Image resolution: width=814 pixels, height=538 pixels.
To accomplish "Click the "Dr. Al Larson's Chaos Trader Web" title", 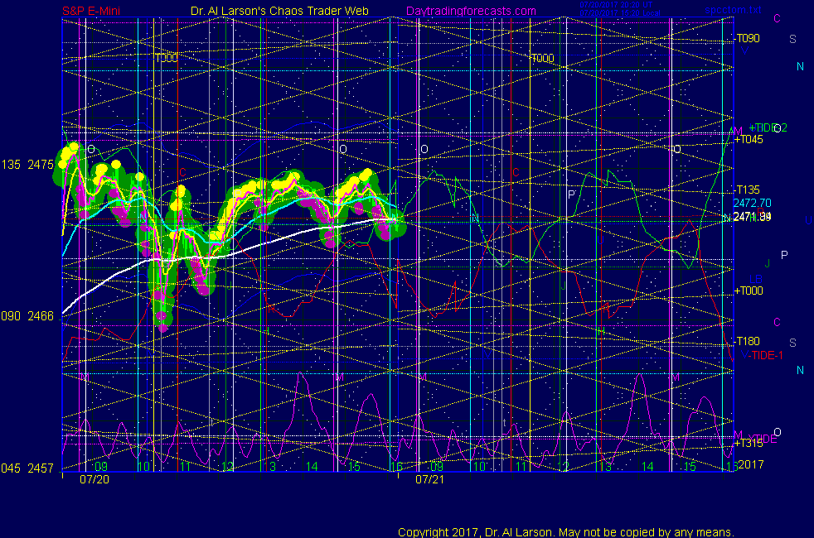I will [x=279, y=11].
